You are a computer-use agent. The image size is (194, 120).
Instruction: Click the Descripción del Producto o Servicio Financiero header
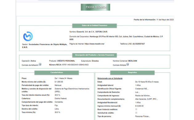click(x=95, y=55)
